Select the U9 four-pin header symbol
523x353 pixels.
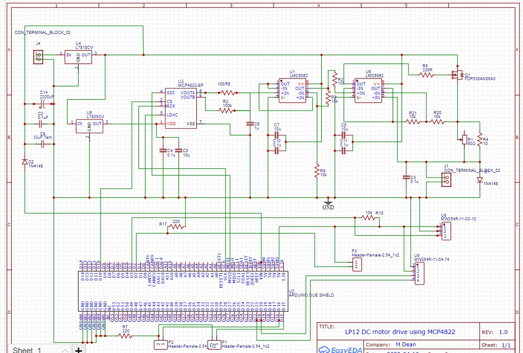click(419, 274)
